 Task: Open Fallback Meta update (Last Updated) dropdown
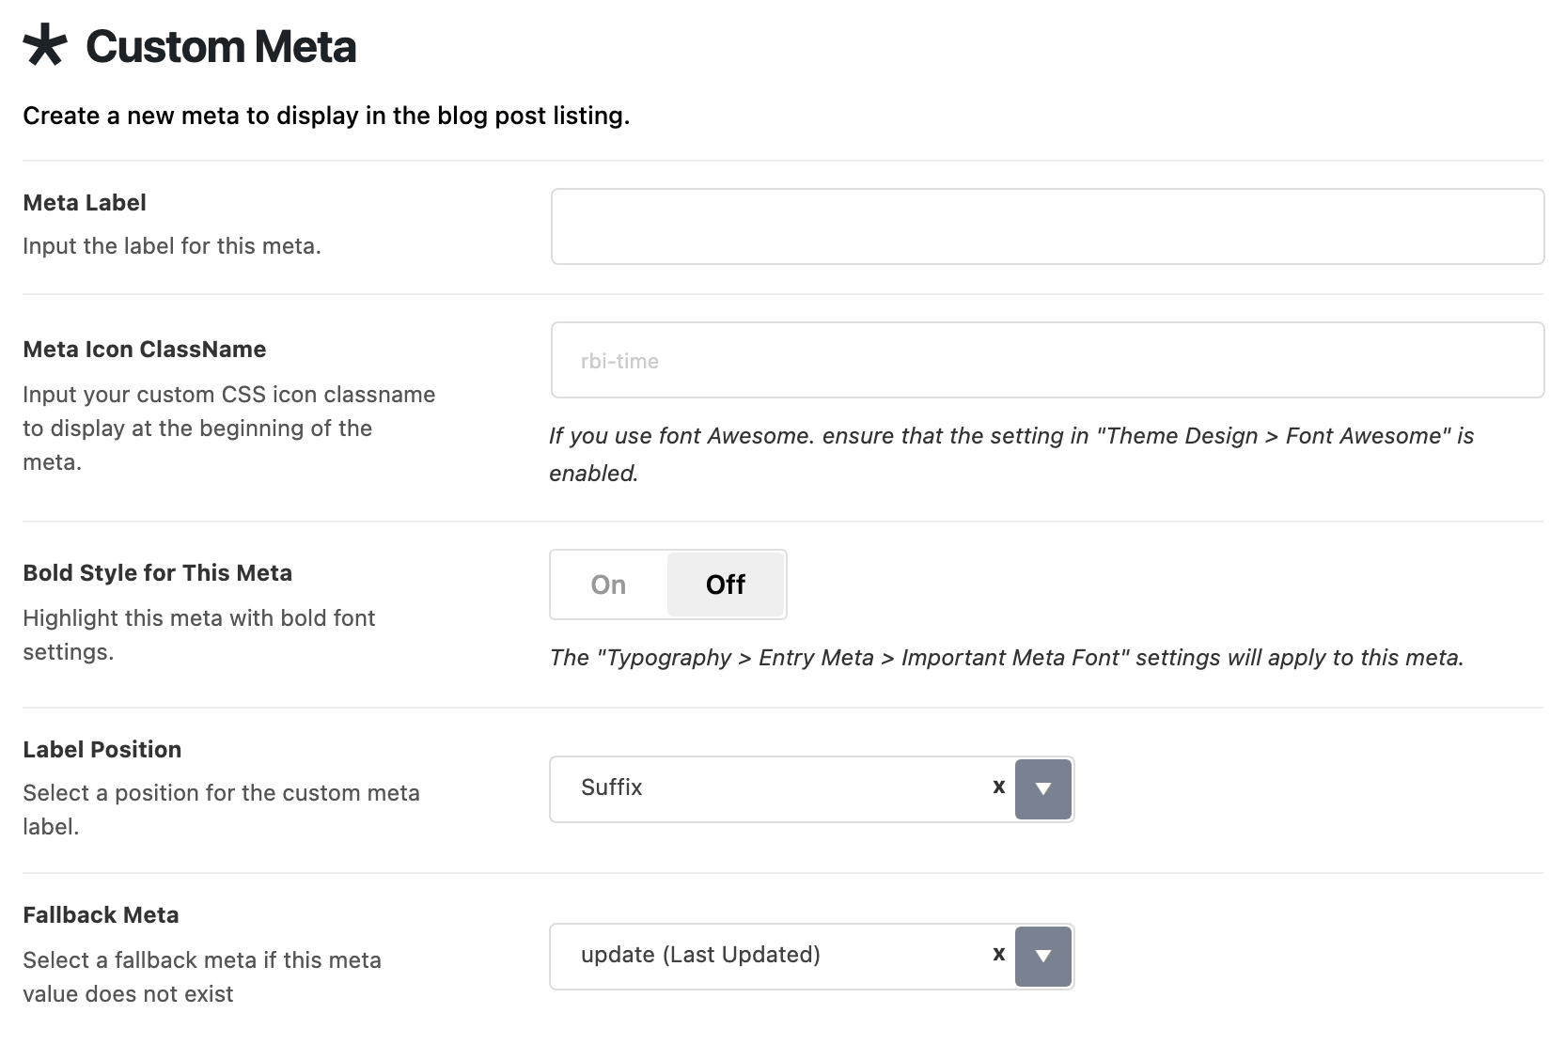coord(811,956)
